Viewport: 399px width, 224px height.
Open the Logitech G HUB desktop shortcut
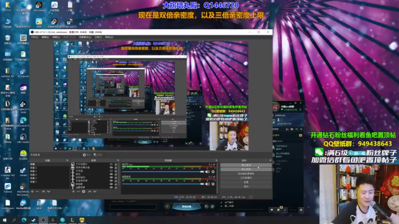[x=23, y=107]
